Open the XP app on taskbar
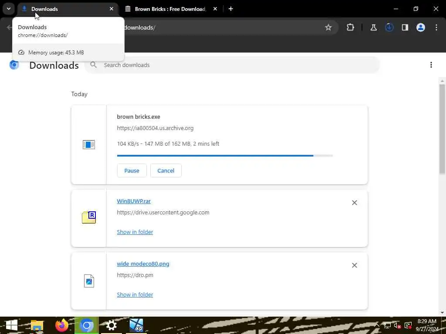 [x=136, y=325]
